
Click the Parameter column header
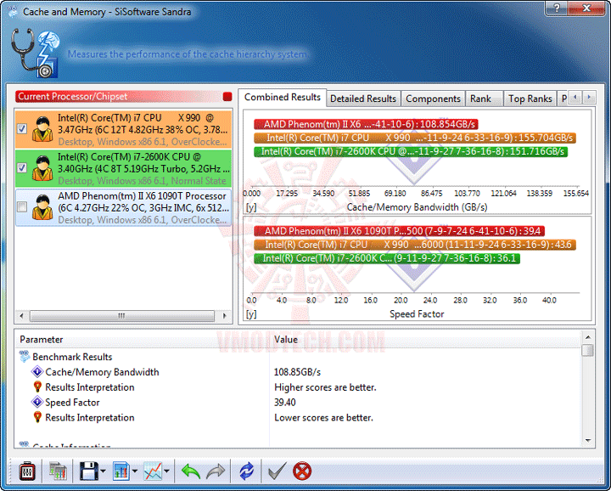pyautogui.click(x=143, y=339)
